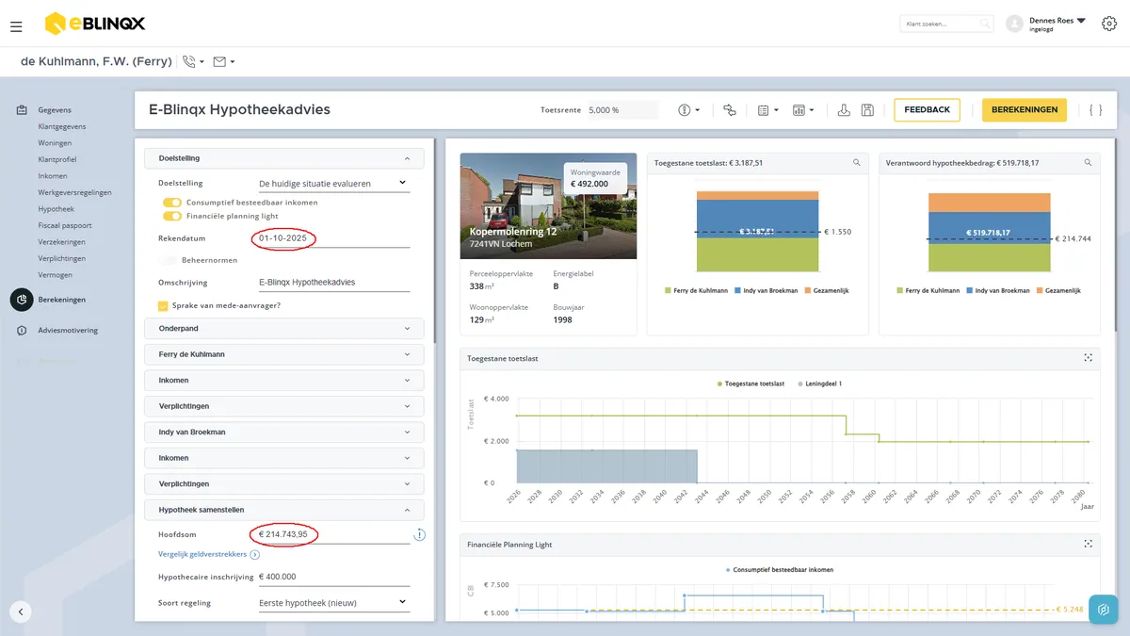The width and height of the screenshot is (1130, 636).
Task: Open the phone contact options for Ferry
Action: [192, 62]
